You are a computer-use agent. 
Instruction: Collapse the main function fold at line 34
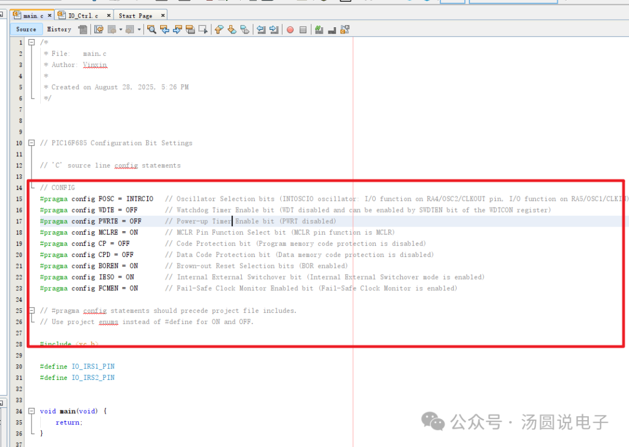pyautogui.click(x=31, y=411)
